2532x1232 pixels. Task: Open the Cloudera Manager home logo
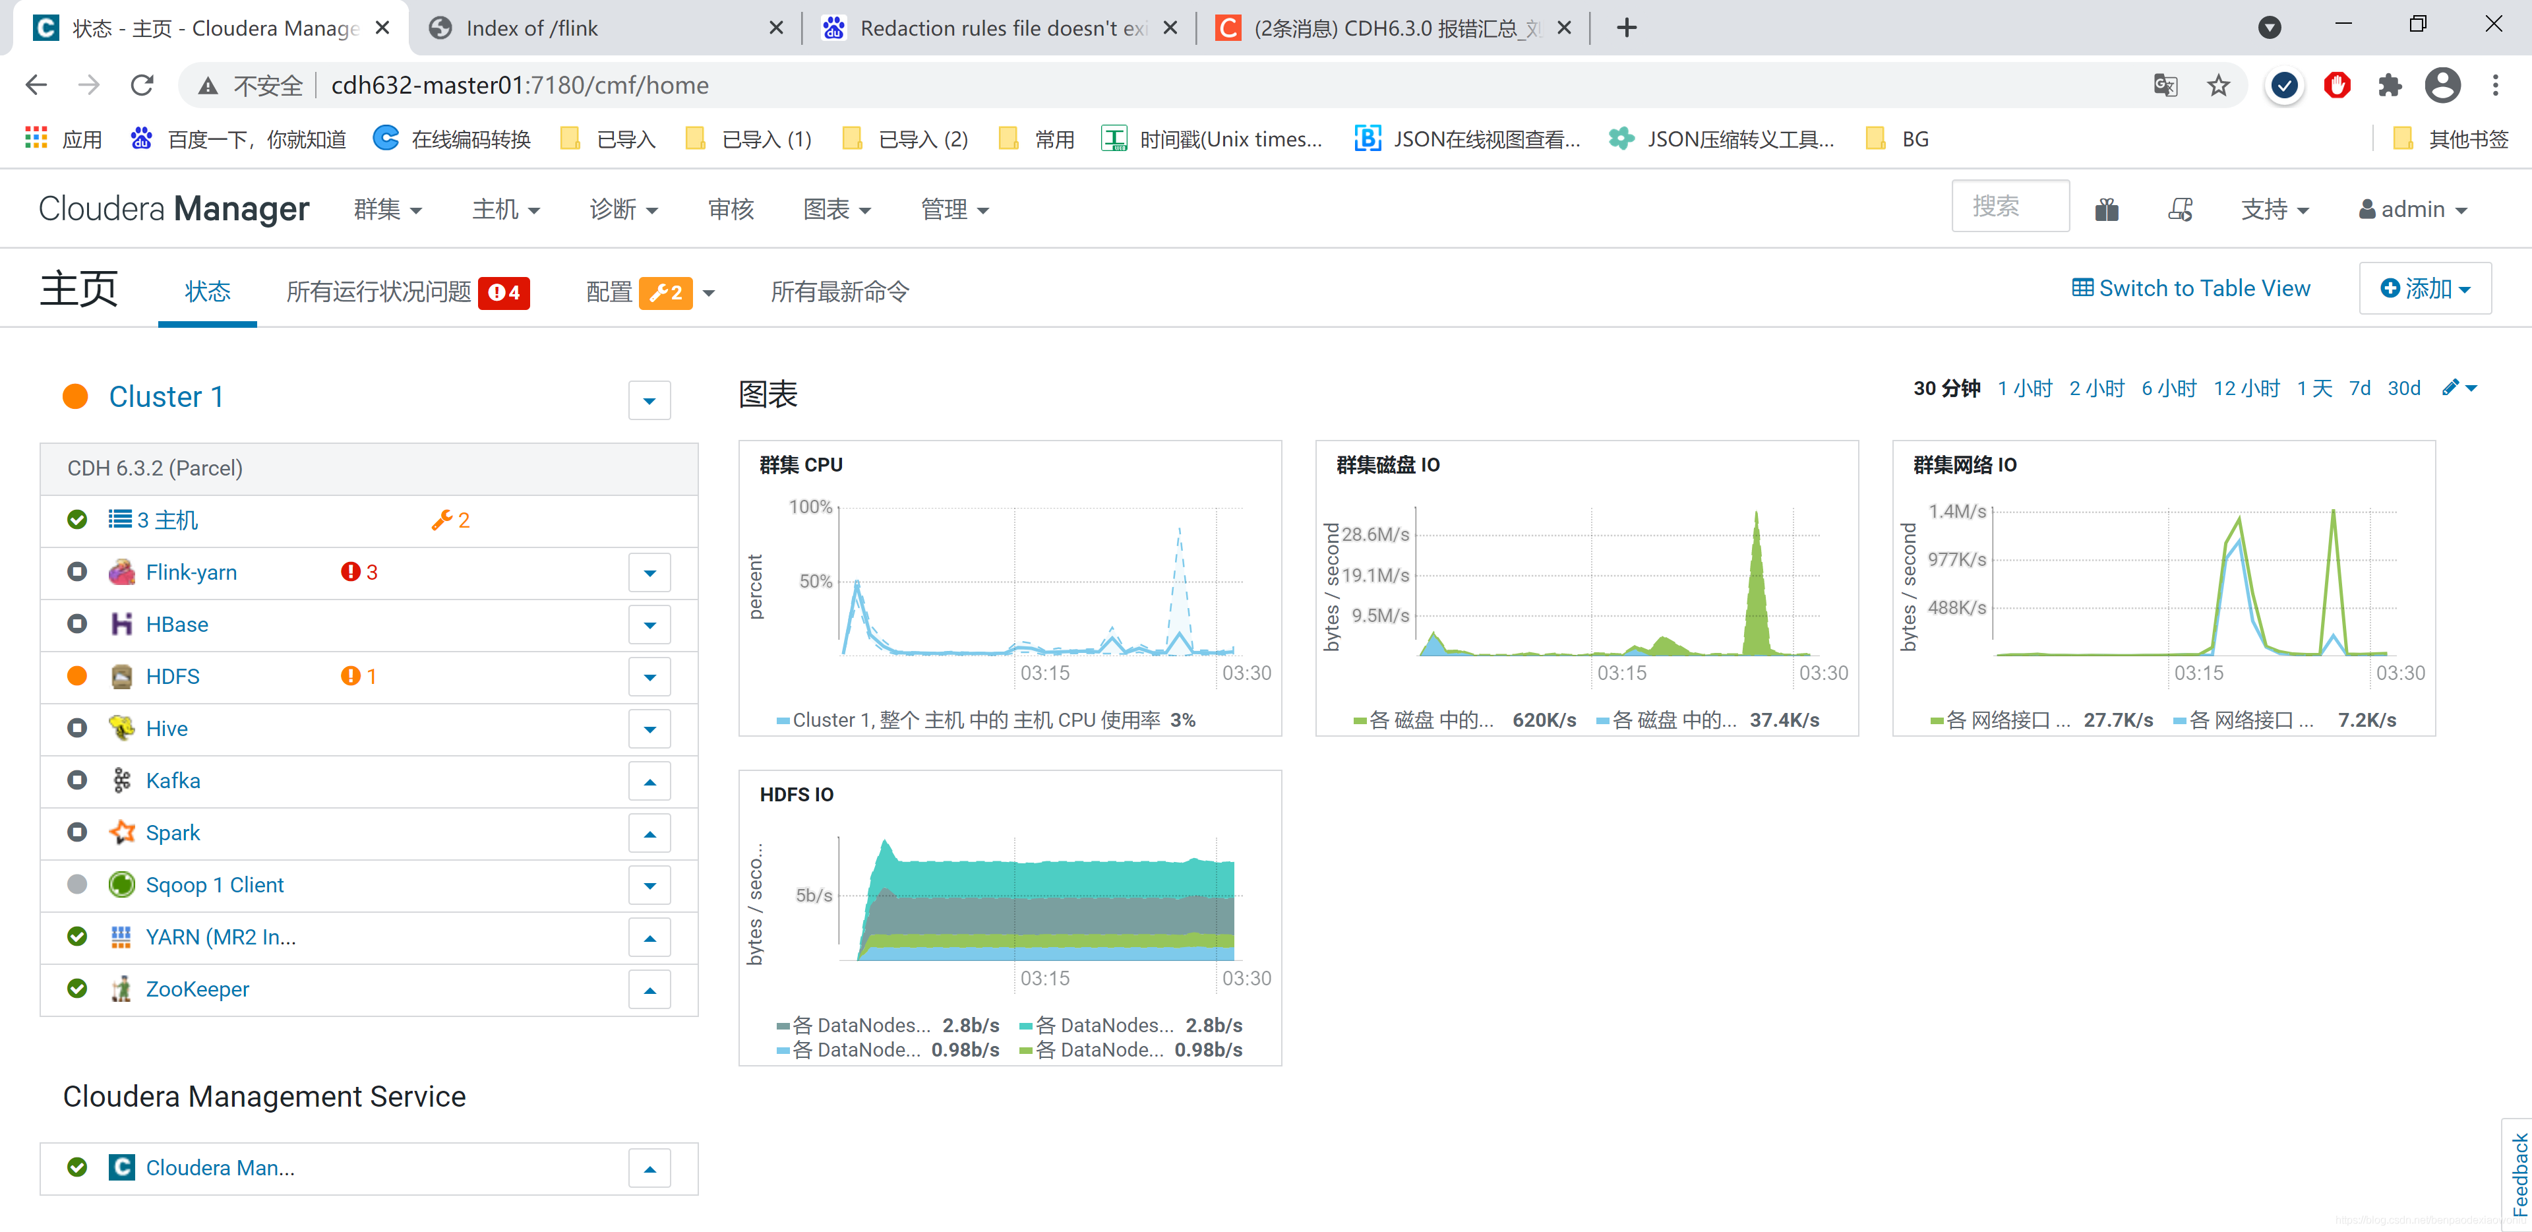pos(174,208)
